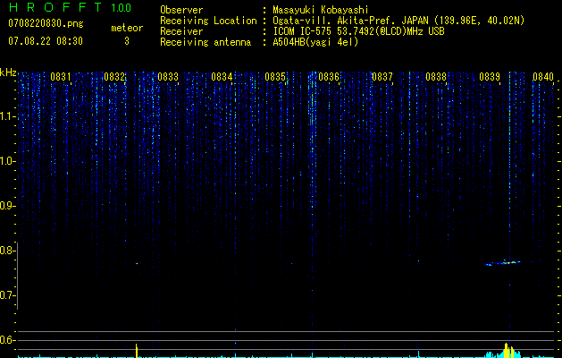
Task: Click the 0.6 kHz axis label
Action: (x=7, y=340)
